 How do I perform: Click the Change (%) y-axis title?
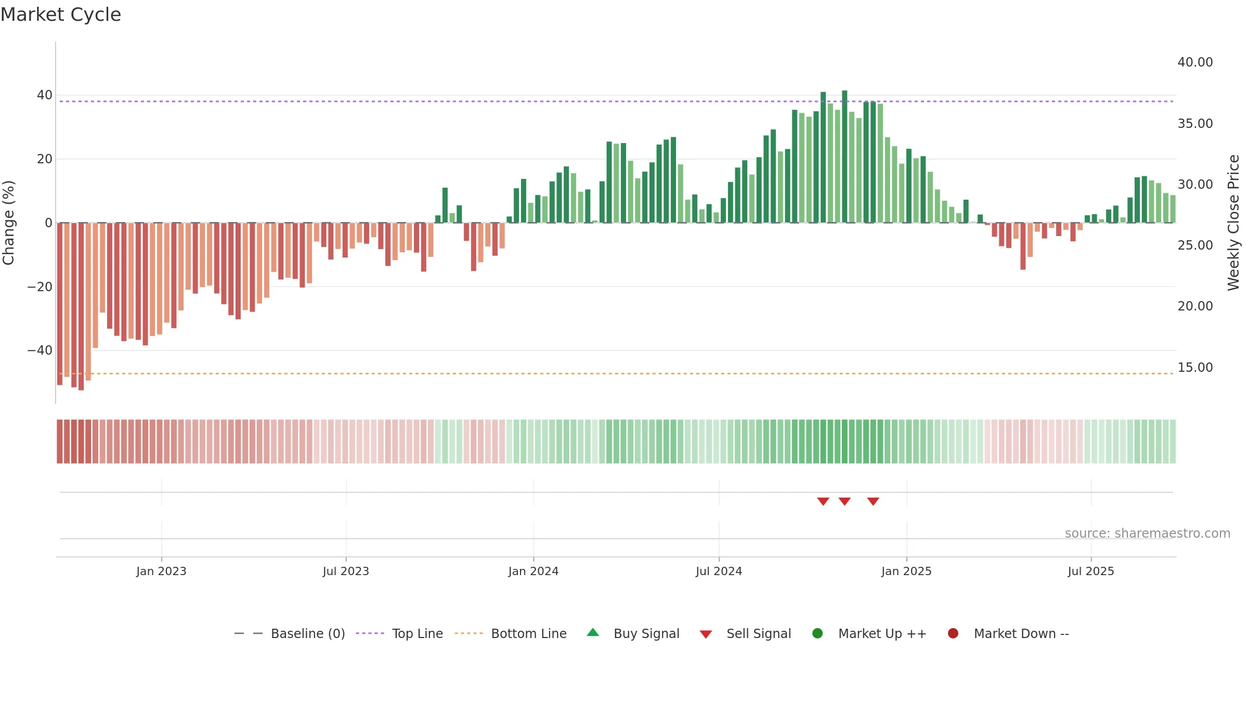(9, 223)
